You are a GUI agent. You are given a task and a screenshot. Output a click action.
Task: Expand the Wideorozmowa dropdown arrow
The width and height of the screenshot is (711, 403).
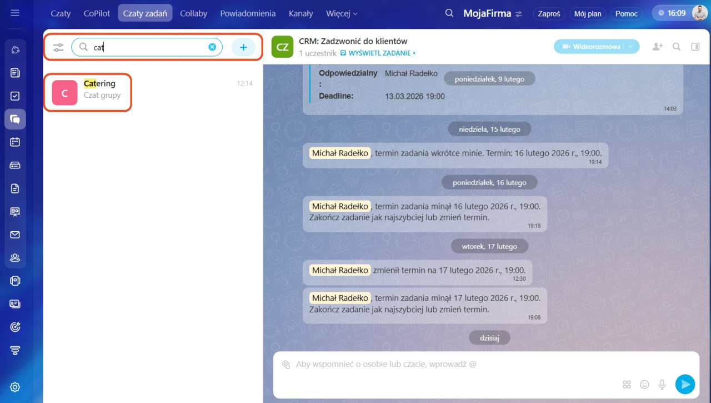(x=631, y=47)
